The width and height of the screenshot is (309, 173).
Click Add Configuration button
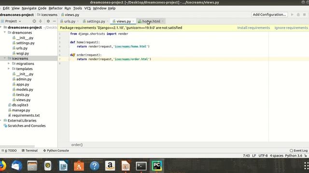(269, 14)
